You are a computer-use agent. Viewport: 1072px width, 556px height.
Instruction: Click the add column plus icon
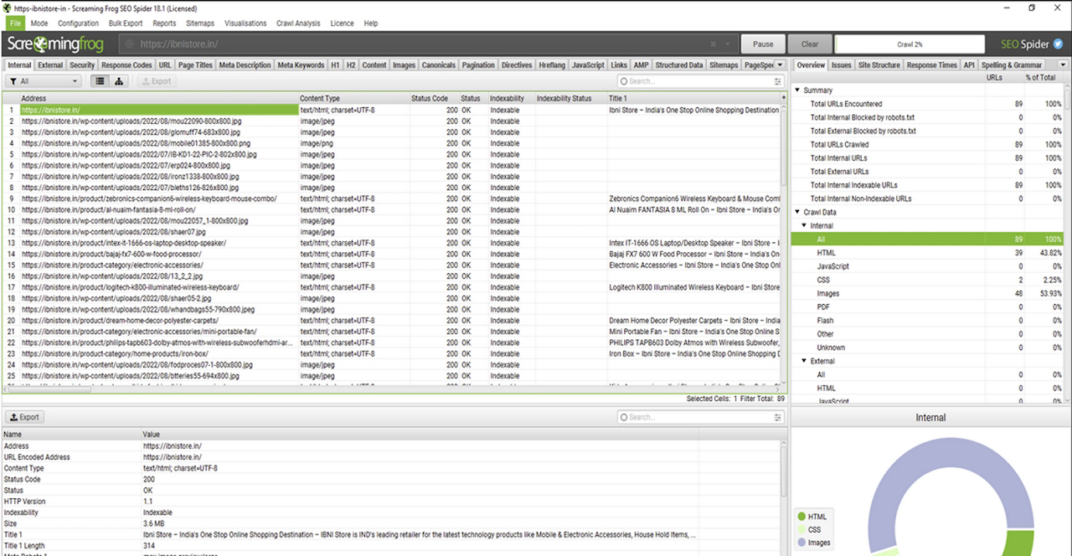coord(784,98)
